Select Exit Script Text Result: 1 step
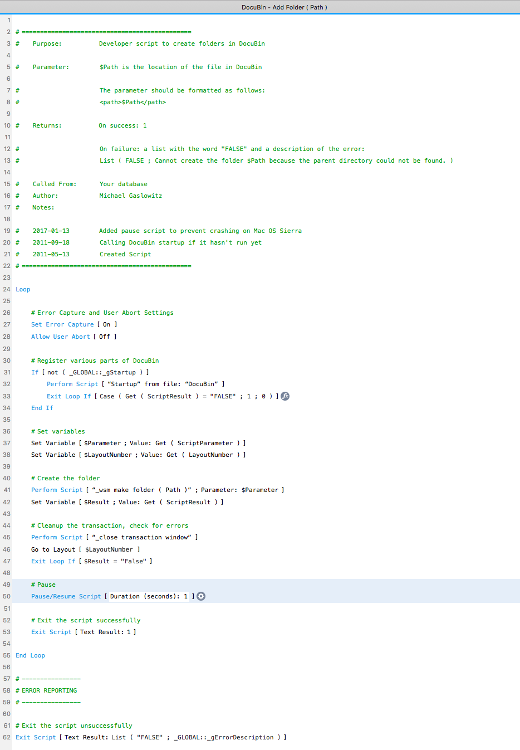This screenshot has height=750, width=520. click(84, 632)
